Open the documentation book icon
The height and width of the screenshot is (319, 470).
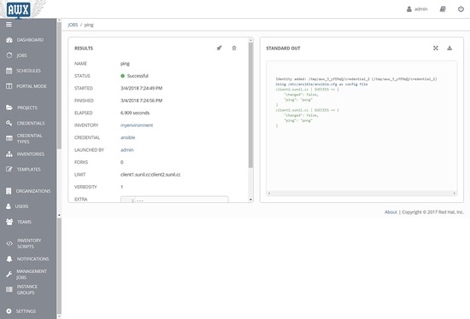tap(443, 9)
